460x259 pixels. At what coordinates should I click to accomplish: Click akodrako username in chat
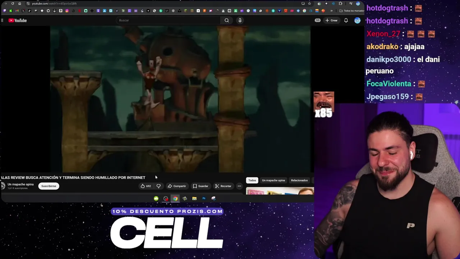(382, 47)
